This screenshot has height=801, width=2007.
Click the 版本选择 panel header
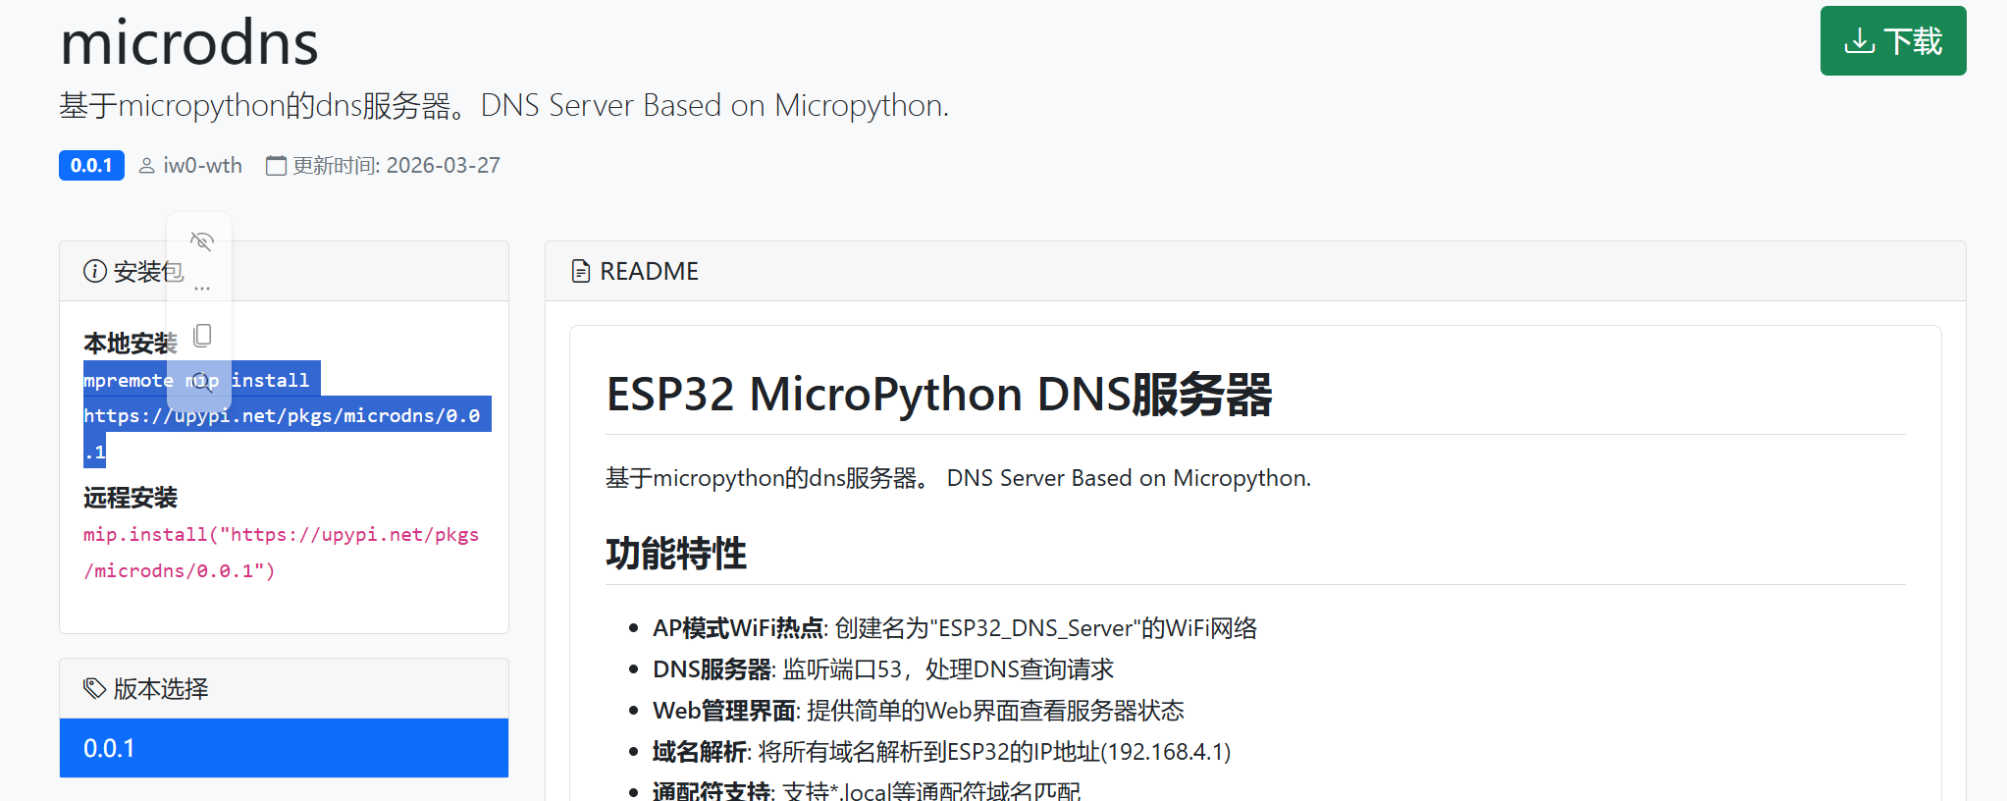point(161,689)
